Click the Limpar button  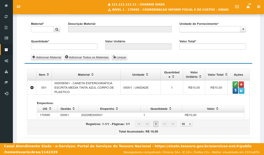click(x=119, y=57)
